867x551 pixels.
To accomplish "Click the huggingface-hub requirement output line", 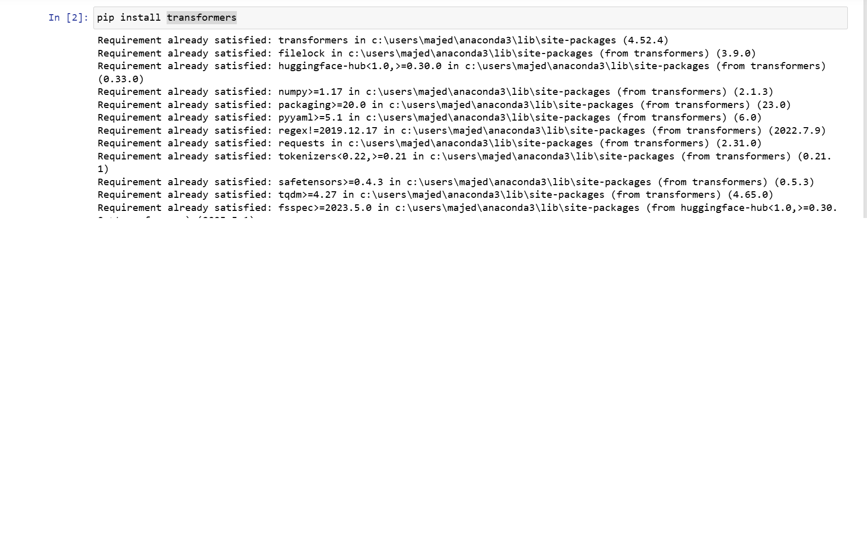I will [x=462, y=66].
